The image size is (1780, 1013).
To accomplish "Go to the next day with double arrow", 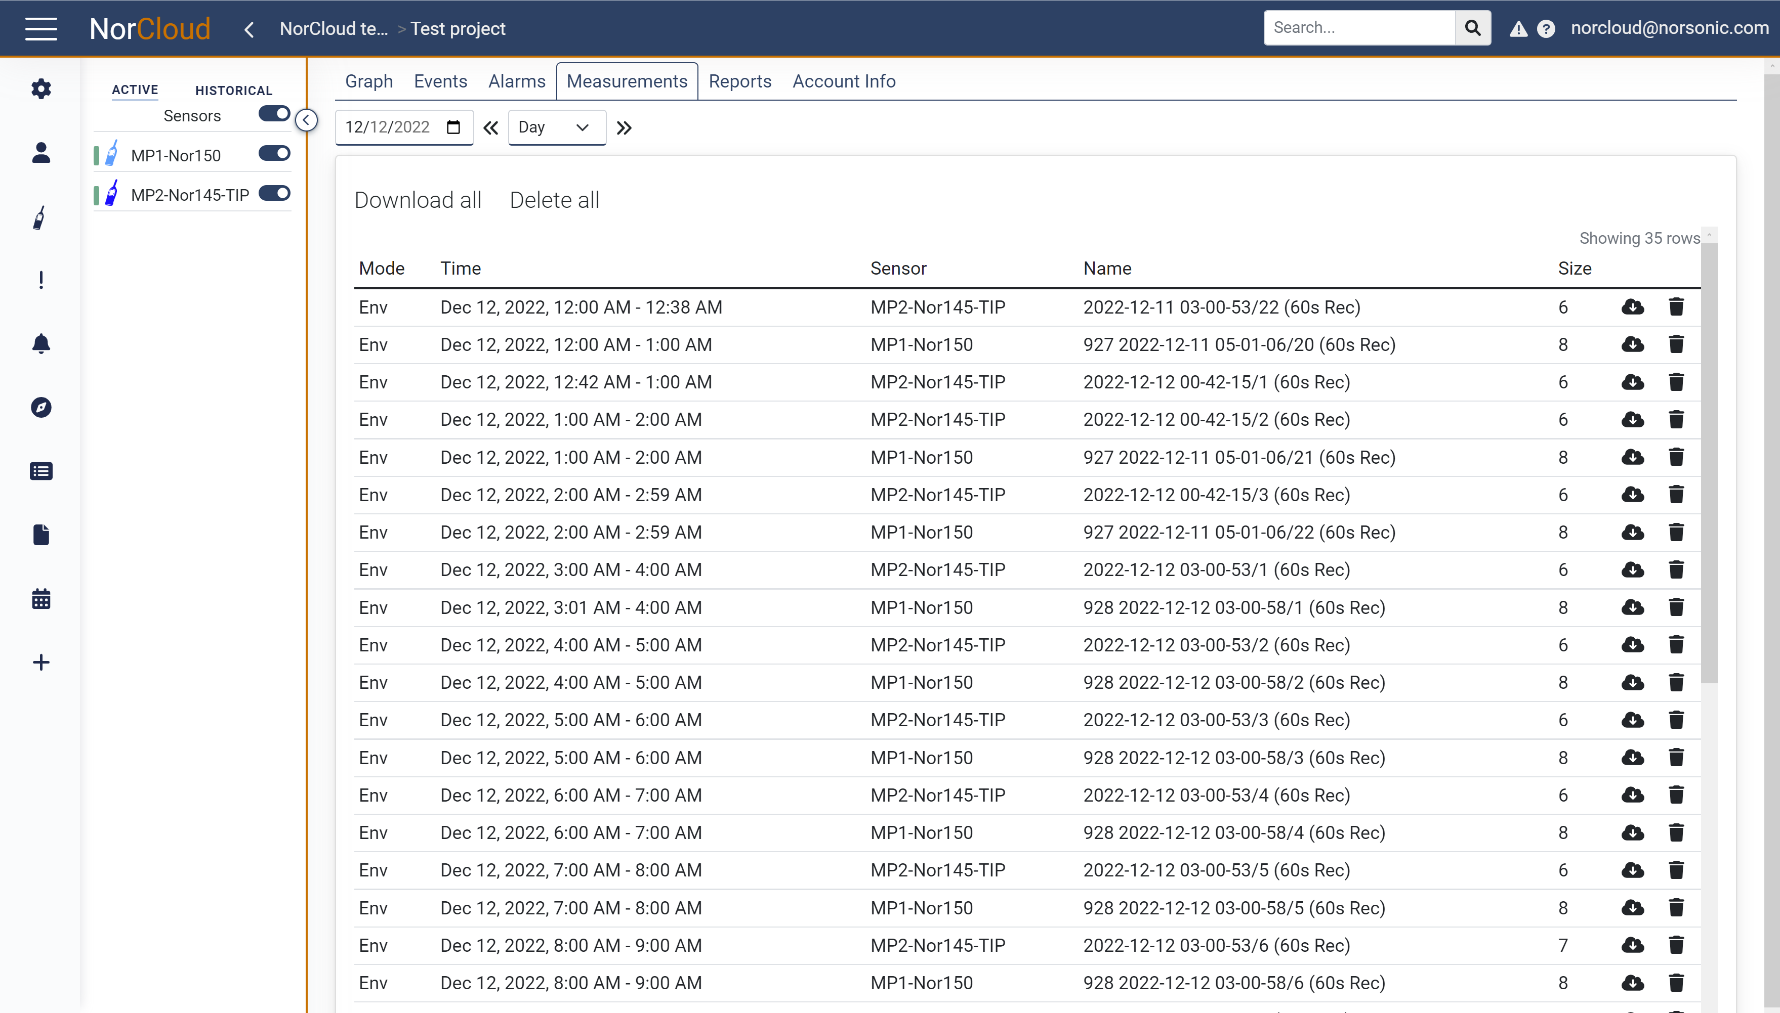I will click(x=624, y=128).
